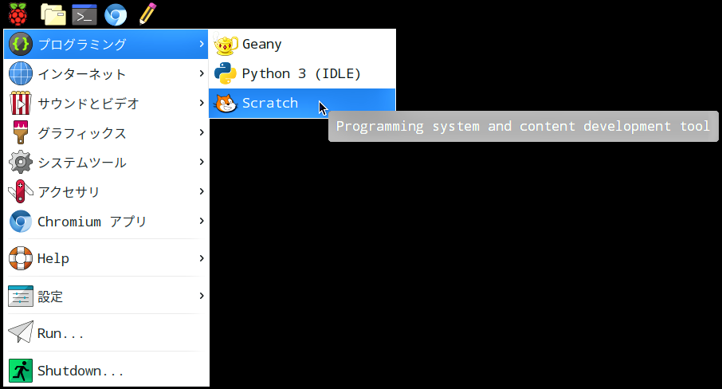This screenshot has height=389, width=722.
Task: Launch Chromium browser from the top panel
Action: point(115,14)
